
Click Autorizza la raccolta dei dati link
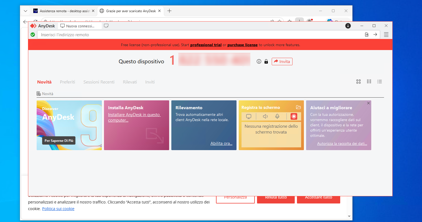(x=342, y=143)
